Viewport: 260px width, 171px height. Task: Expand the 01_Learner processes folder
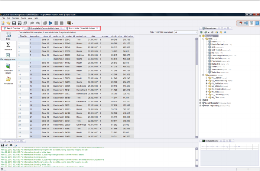[x=206, y=77]
